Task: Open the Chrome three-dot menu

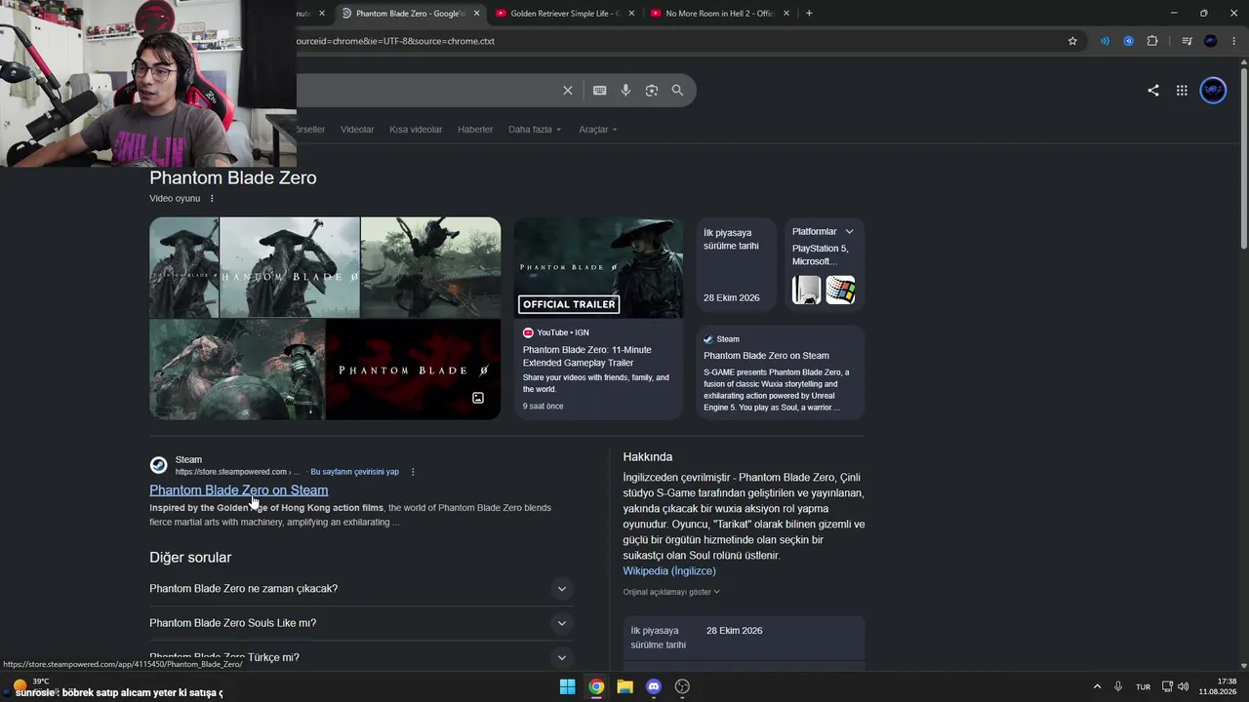Action: [1234, 41]
